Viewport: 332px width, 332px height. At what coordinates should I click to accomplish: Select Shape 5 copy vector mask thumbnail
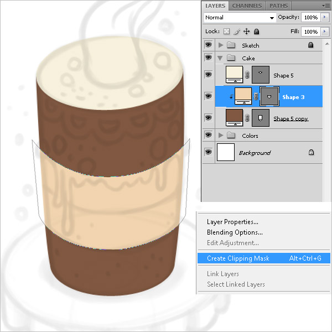pos(261,118)
